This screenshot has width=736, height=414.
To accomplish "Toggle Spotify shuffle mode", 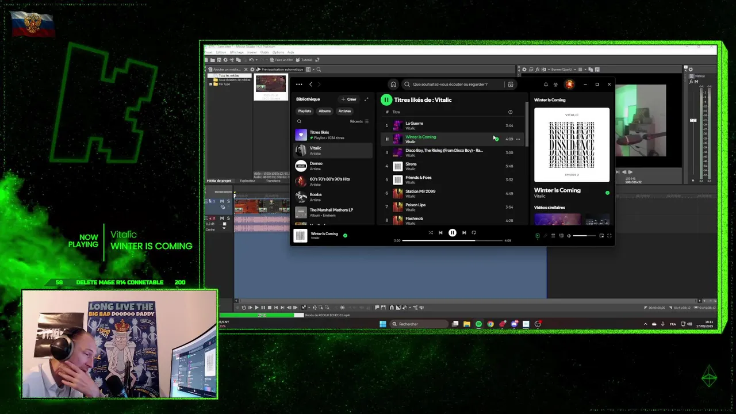I will click(x=430, y=233).
